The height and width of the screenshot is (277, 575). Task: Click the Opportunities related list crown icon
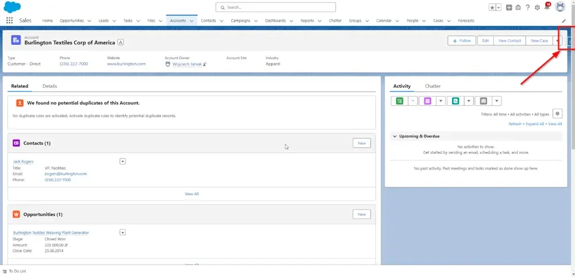point(16,214)
